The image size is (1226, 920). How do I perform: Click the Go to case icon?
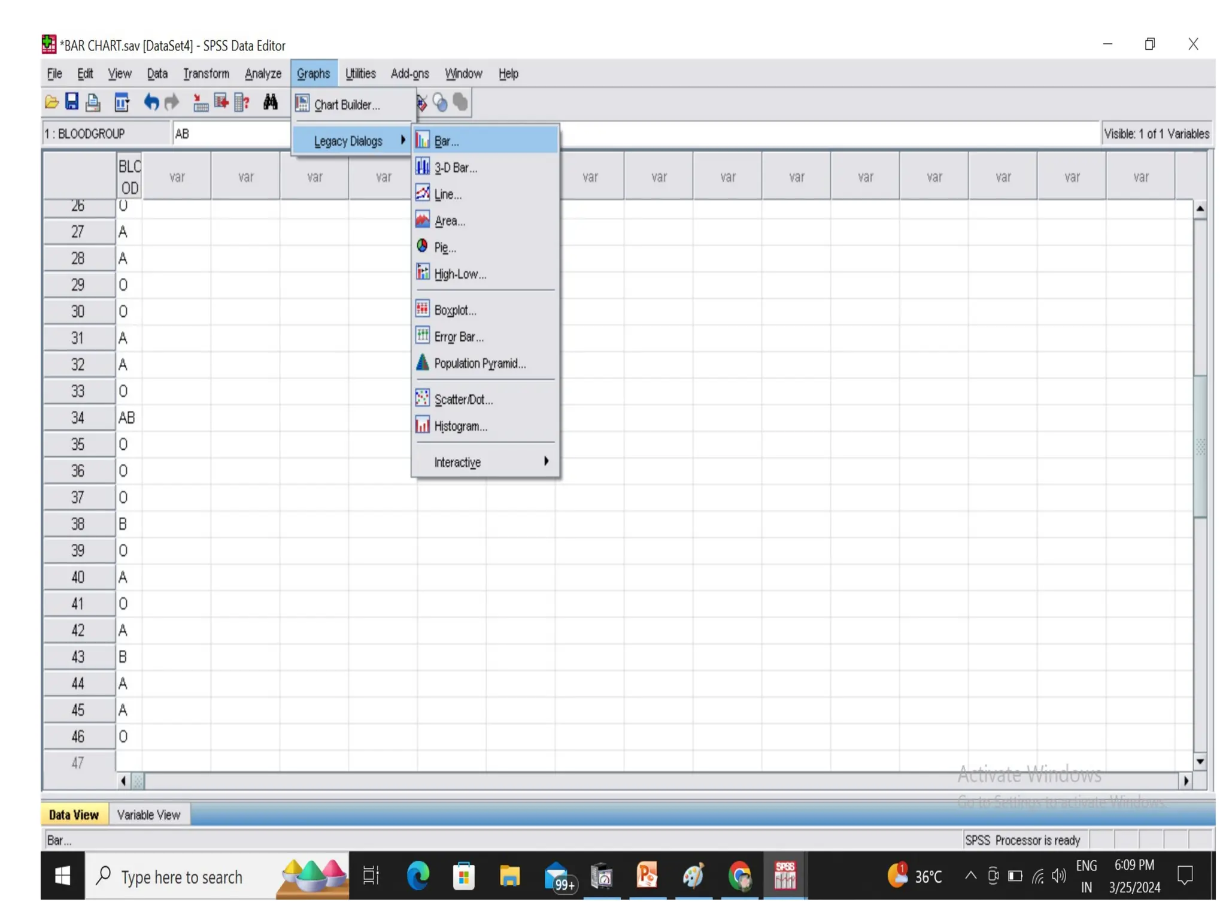201,102
